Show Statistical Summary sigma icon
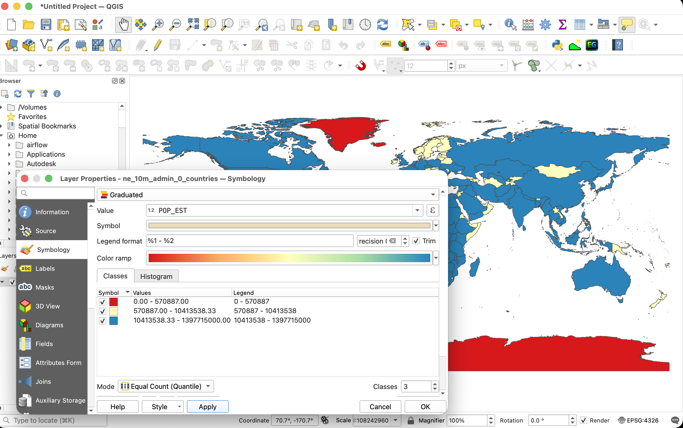683x428 pixels. [x=562, y=25]
